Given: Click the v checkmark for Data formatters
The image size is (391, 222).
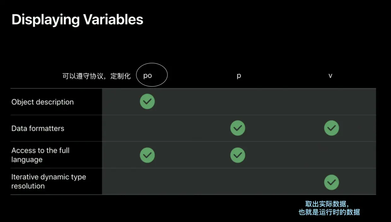Looking at the screenshot, I should click(331, 128).
